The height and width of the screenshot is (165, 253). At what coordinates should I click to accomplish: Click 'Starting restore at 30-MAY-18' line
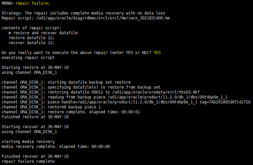click(35, 68)
